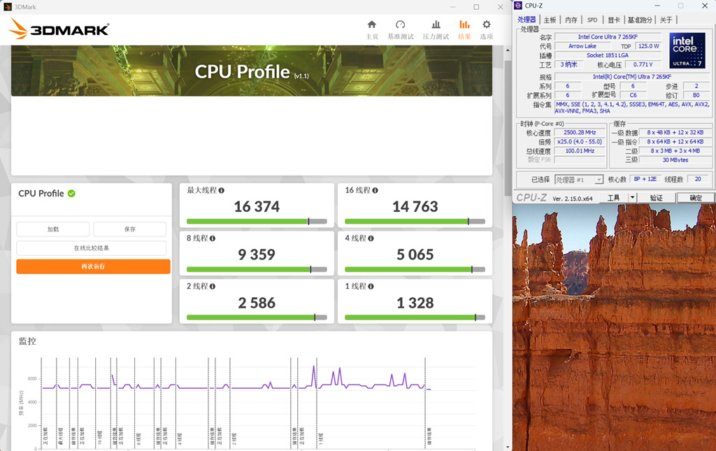The width and height of the screenshot is (716, 451).
Task: Click the L3 cache value 30 MBytes
Action: [x=675, y=160]
